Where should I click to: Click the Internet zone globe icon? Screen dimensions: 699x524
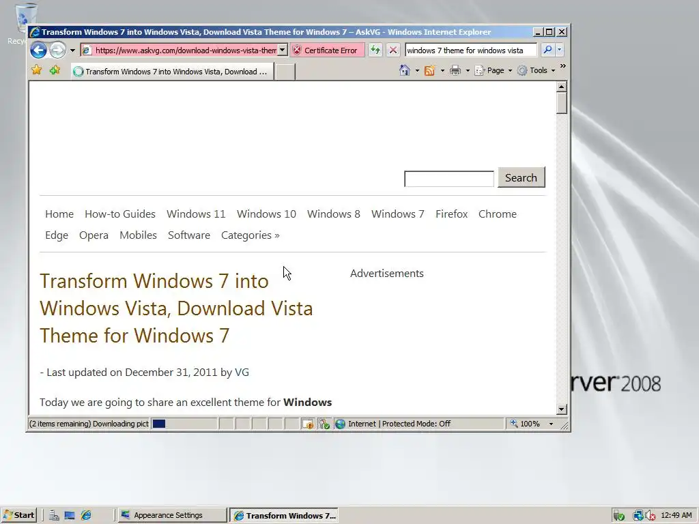(340, 424)
